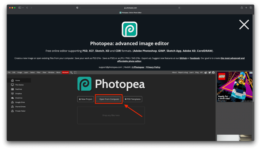
Task: Click the New Project button
Action: tap(86, 99)
